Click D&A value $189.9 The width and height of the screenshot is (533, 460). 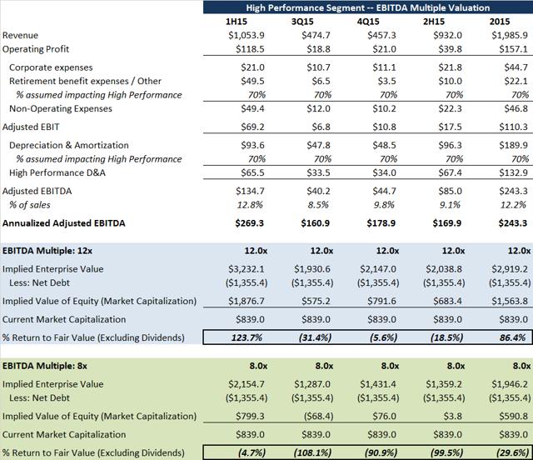[x=514, y=146]
